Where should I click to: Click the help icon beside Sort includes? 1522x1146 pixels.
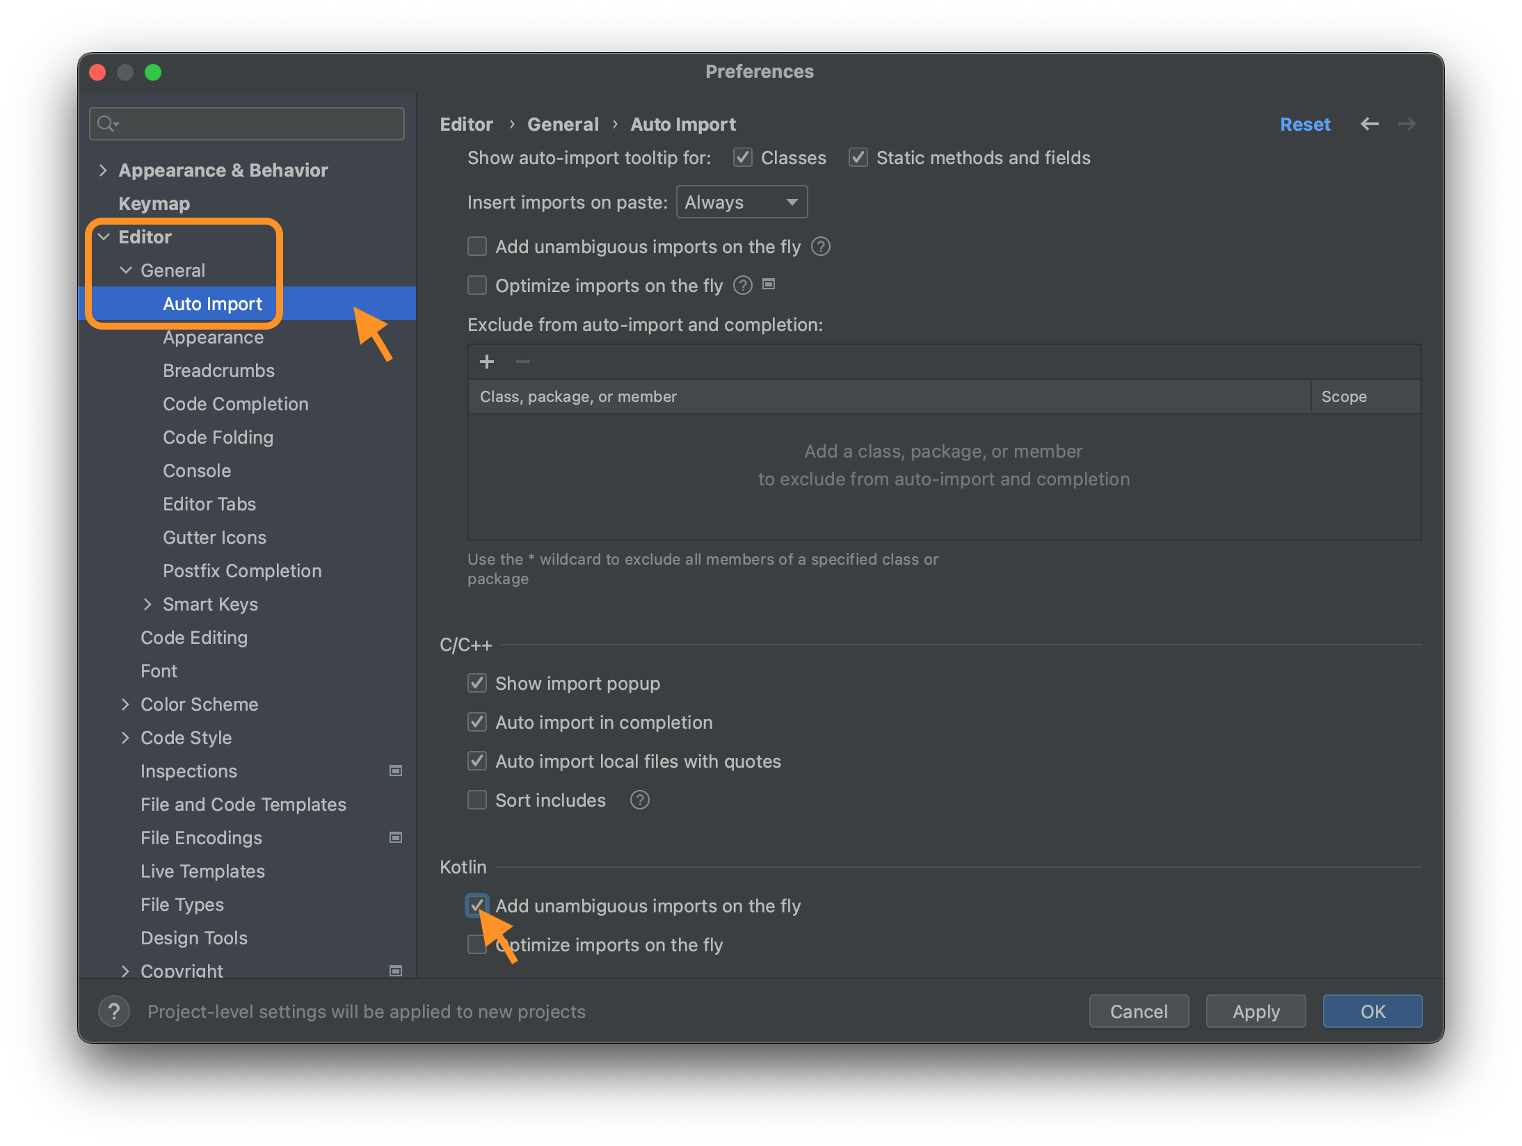(x=639, y=800)
